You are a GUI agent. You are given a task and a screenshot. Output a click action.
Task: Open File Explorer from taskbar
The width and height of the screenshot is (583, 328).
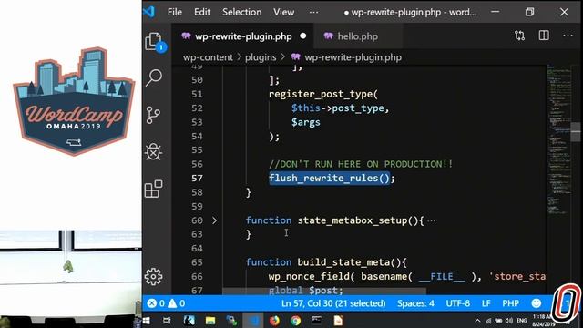[210, 321]
